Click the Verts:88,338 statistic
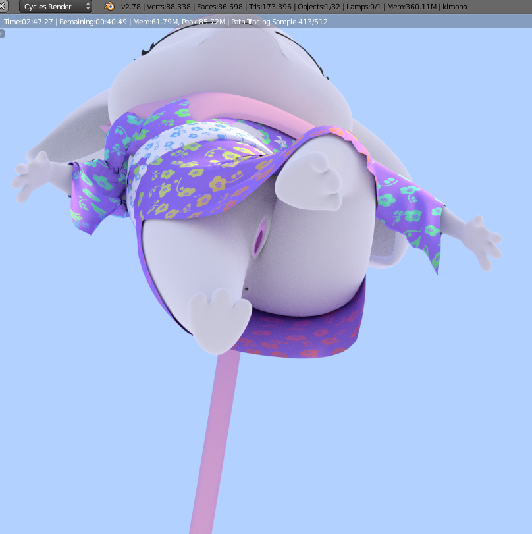 (x=169, y=7)
